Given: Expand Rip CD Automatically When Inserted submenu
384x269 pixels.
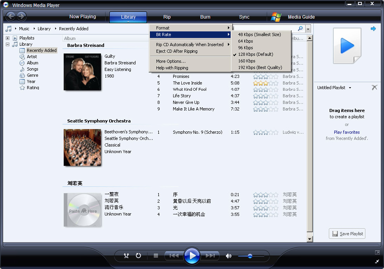Looking at the screenshot, I should pos(190,45).
